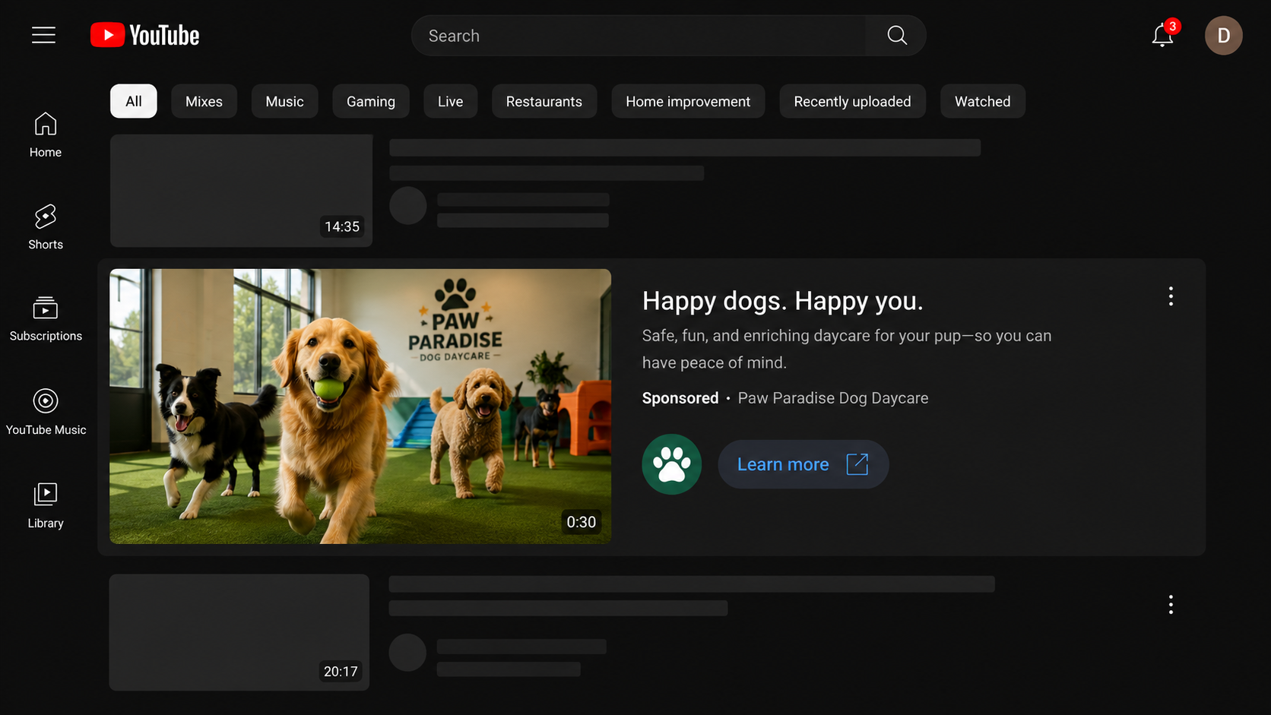1271x715 pixels.
Task: Go to Home in the sidebar
Action: (46, 135)
